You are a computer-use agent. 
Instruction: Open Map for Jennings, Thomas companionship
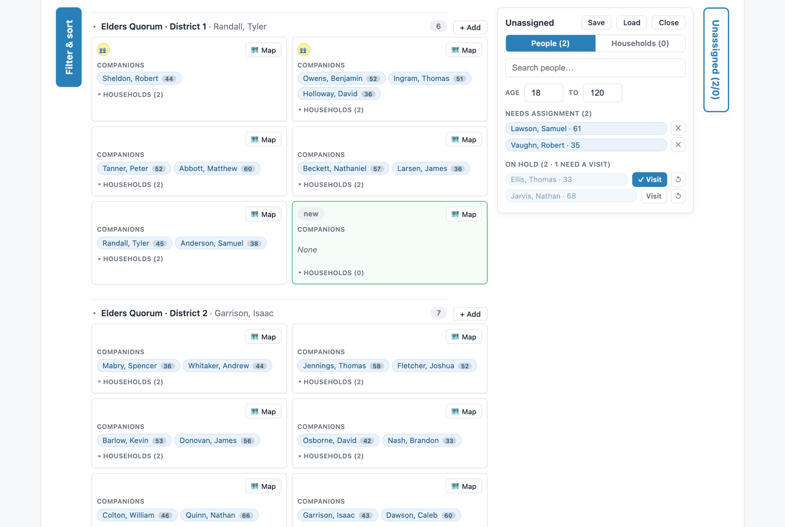(x=464, y=337)
